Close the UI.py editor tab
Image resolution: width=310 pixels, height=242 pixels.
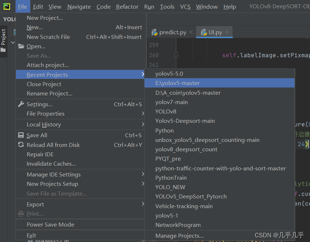[227, 32]
